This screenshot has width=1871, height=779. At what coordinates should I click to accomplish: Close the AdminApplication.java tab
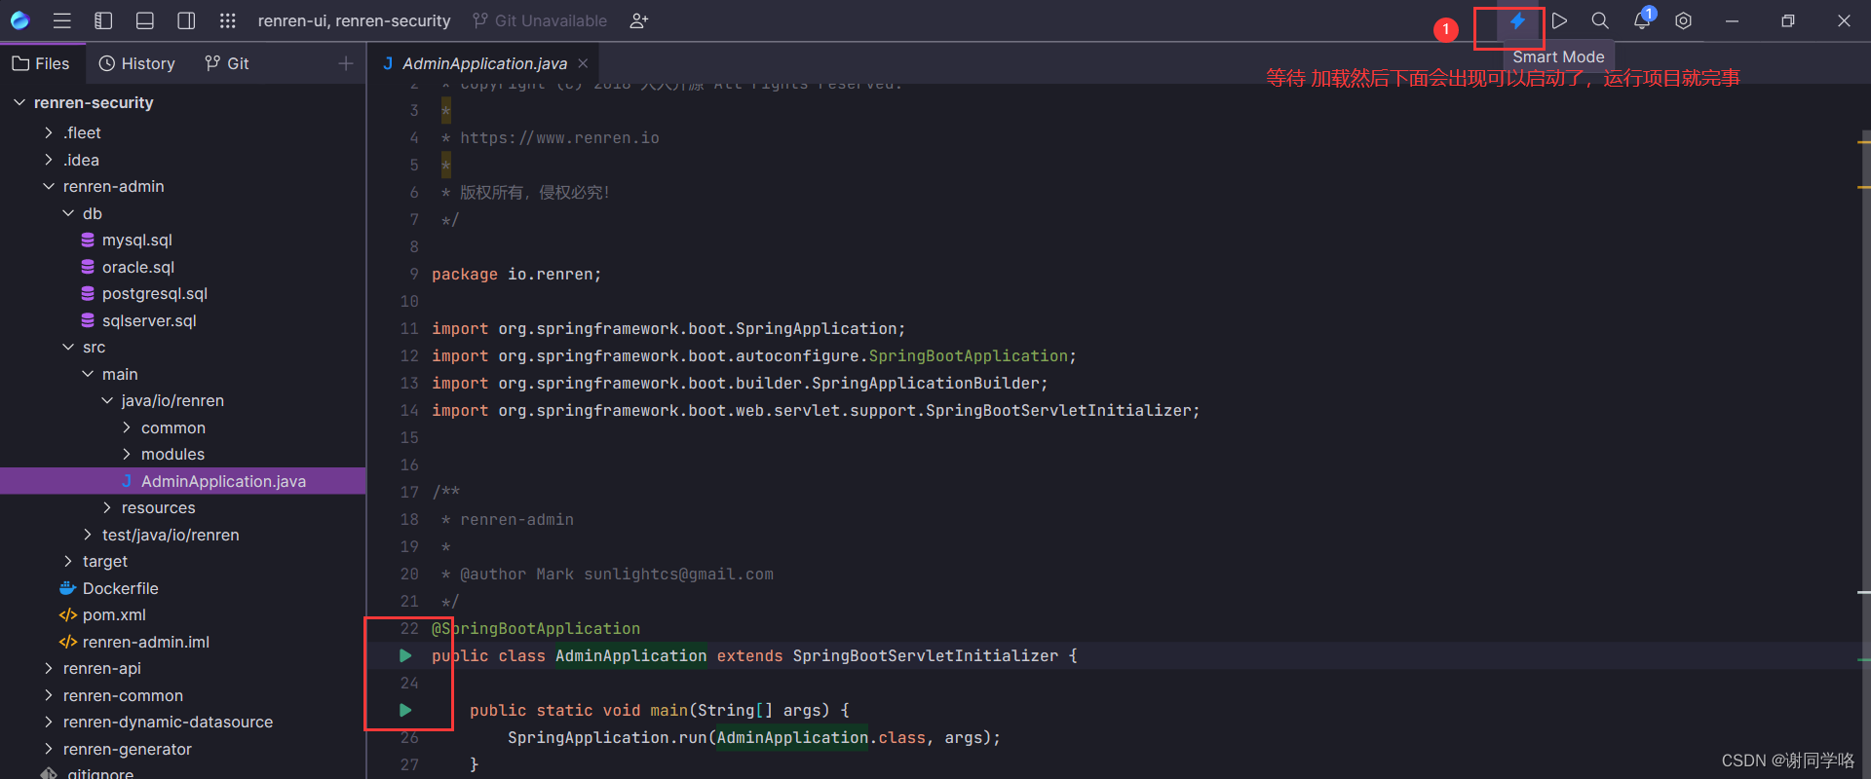583,63
